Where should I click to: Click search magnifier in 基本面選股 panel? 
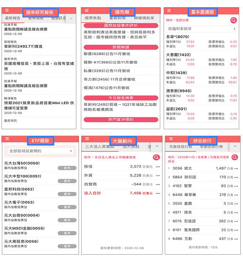point(234,21)
